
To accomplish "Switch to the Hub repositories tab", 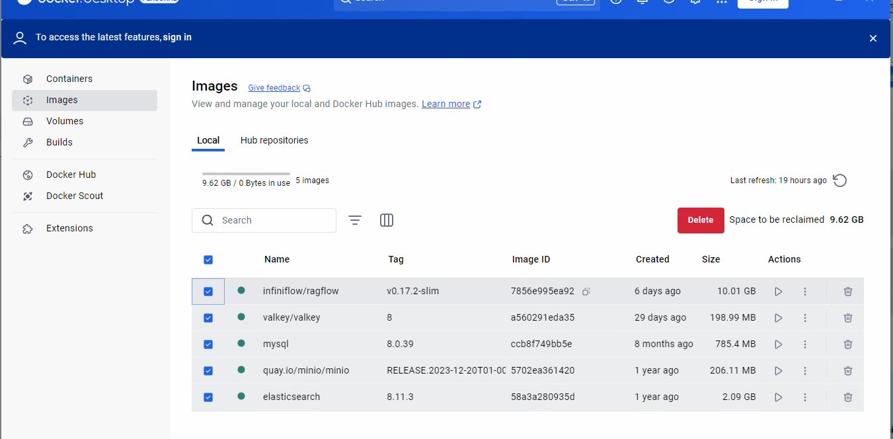I will (274, 140).
